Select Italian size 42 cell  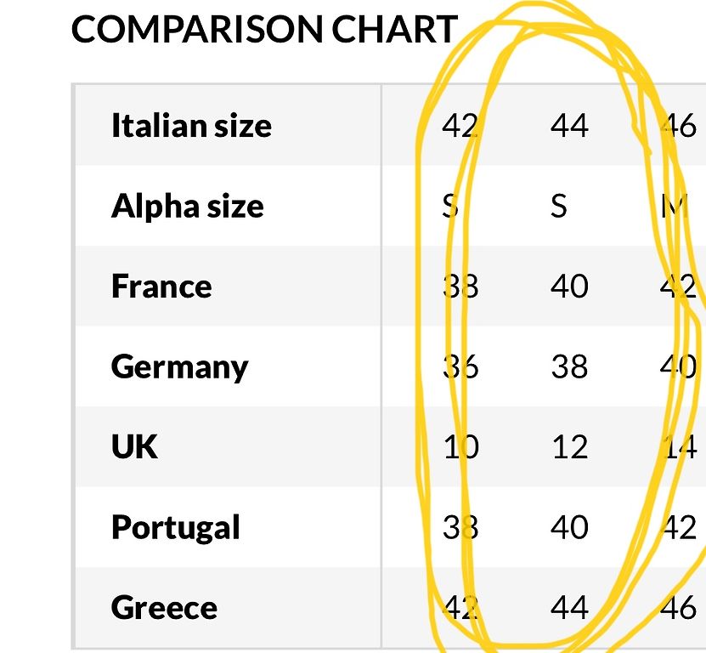460,125
